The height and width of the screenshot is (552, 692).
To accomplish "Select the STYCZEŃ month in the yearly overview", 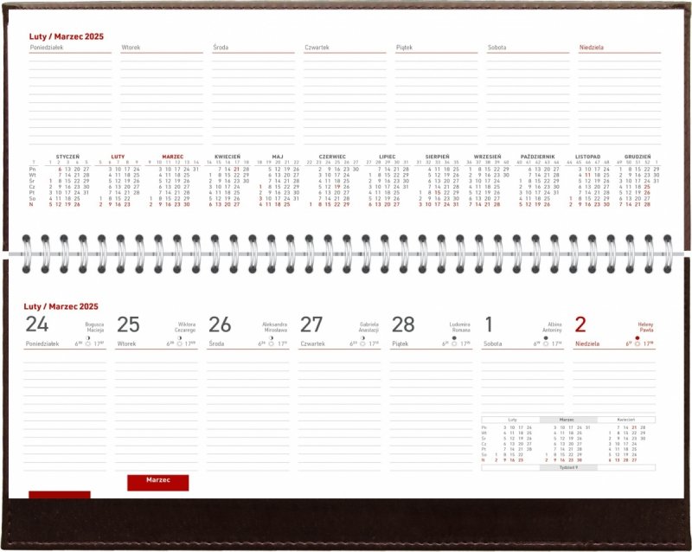I will click(67, 157).
